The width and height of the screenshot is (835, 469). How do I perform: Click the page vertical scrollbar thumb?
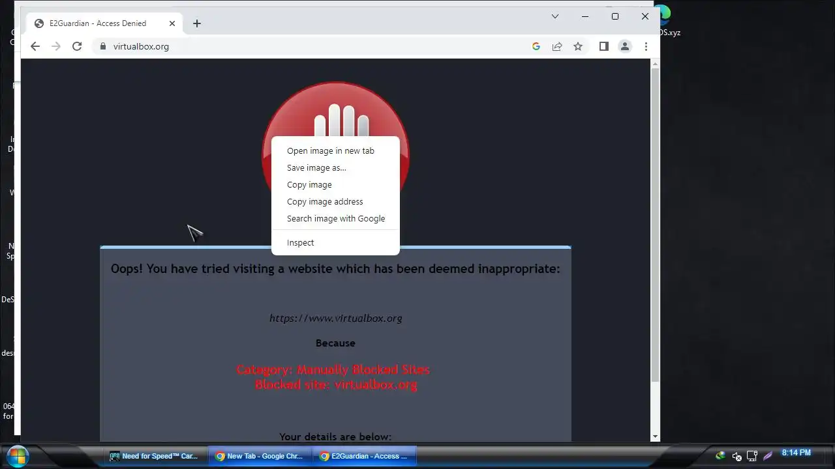click(x=656, y=225)
